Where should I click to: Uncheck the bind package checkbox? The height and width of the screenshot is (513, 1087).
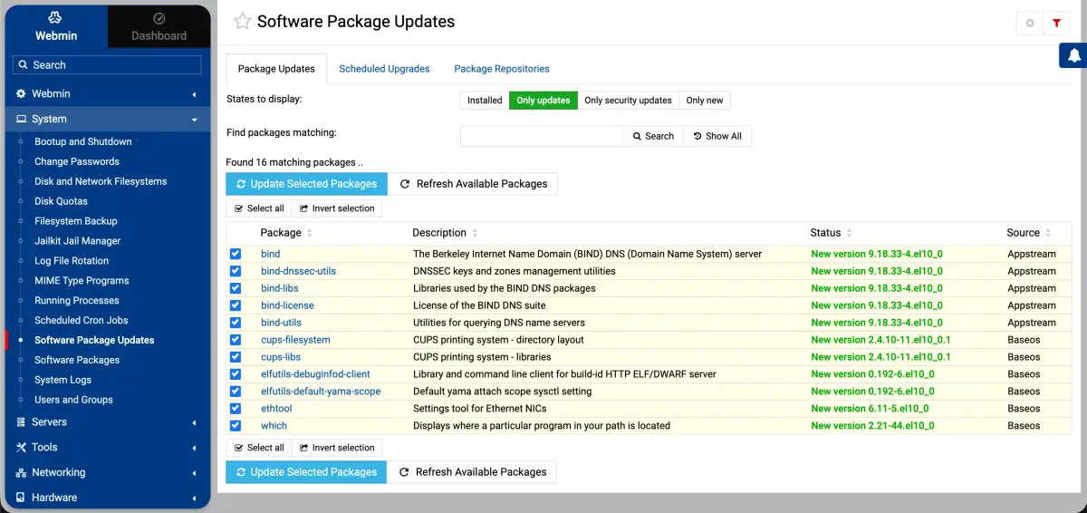(x=236, y=254)
